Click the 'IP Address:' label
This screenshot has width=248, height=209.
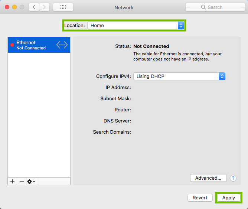[118, 88]
